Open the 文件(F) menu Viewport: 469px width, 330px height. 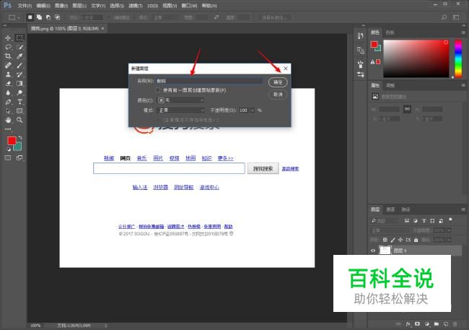(25, 6)
